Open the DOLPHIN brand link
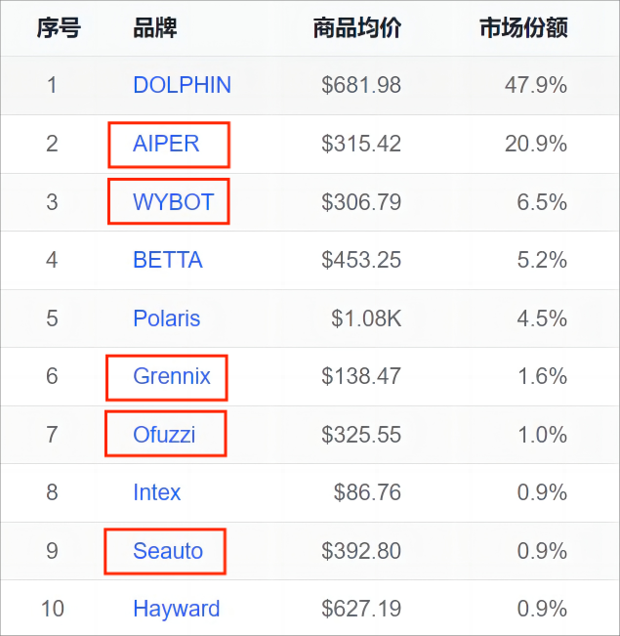Screen dimensions: 620x636 pyautogui.click(x=182, y=85)
